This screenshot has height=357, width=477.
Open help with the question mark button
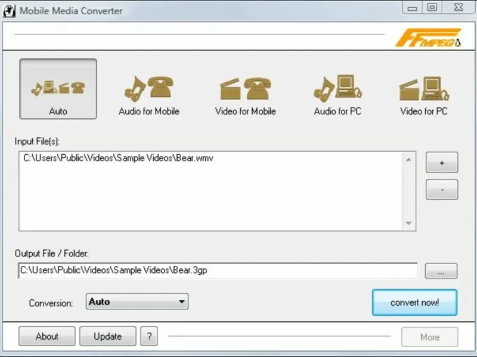tap(149, 336)
